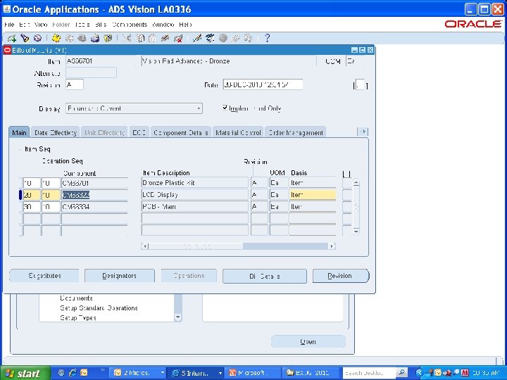Click the tab strip scroll arrow

tap(363, 132)
